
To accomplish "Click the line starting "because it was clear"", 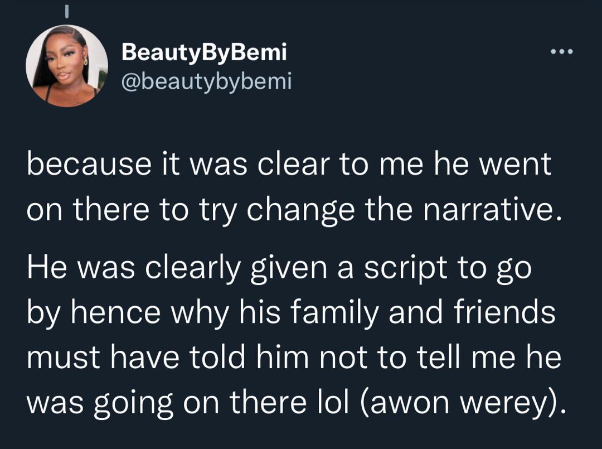I will coord(290,165).
